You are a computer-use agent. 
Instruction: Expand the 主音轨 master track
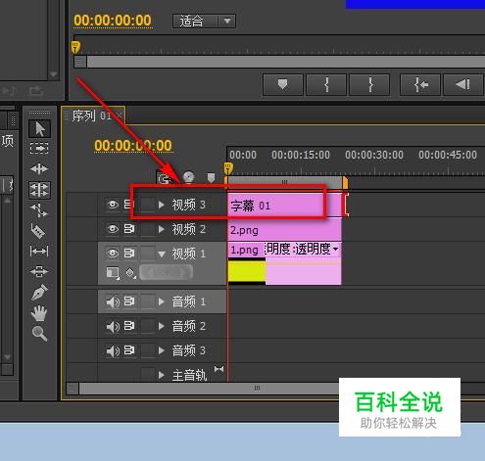click(162, 375)
